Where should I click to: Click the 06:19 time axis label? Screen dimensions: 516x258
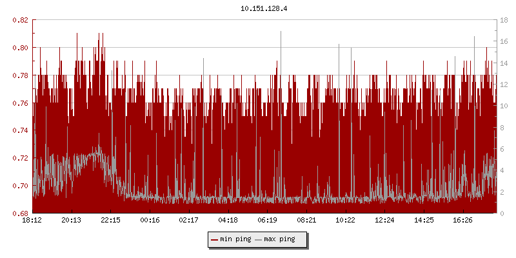tap(267, 220)
